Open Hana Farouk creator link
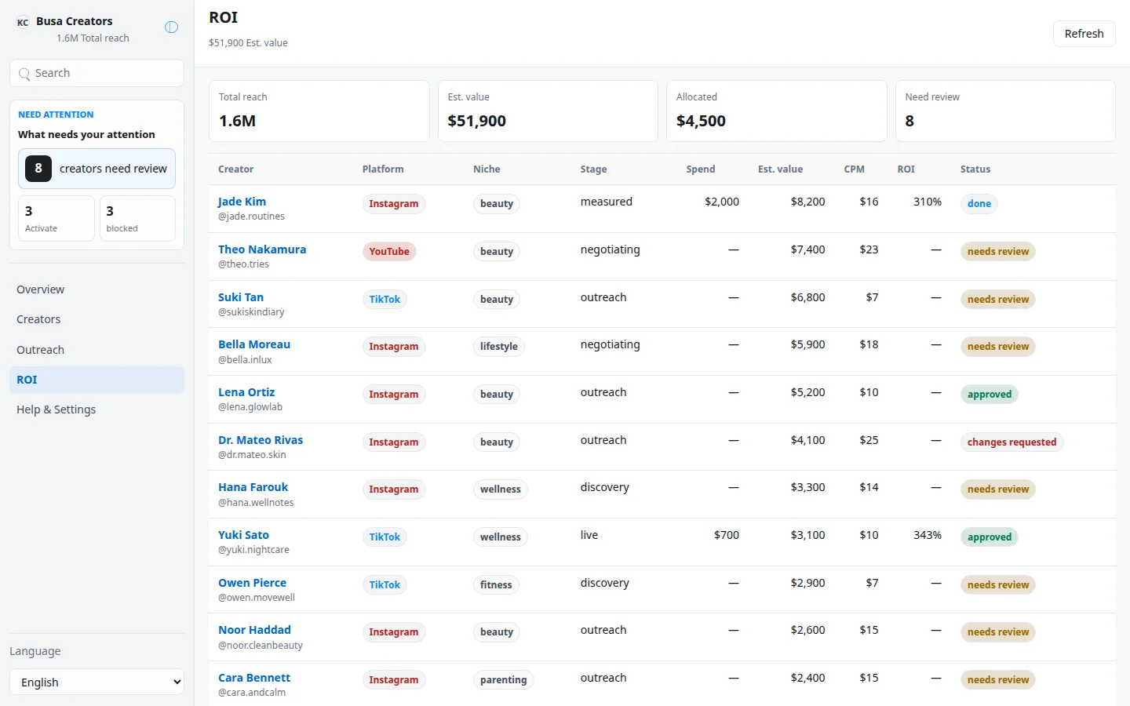The image size is (1130, 706). pyautogui.click(x=253, y=487)
